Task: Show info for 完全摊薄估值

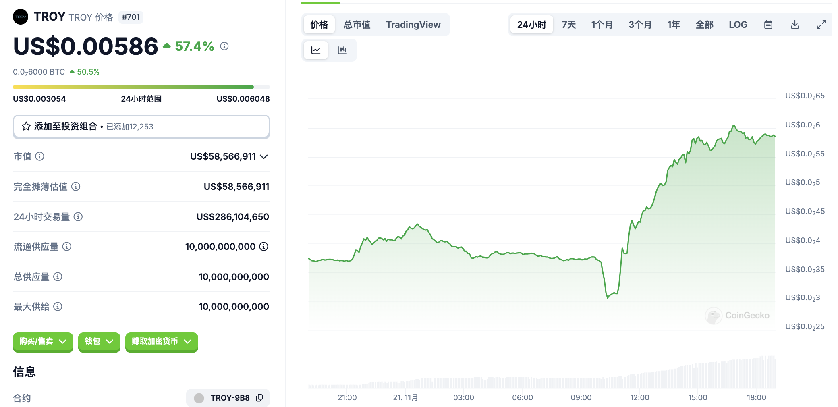Action: [x=76, y=187]
